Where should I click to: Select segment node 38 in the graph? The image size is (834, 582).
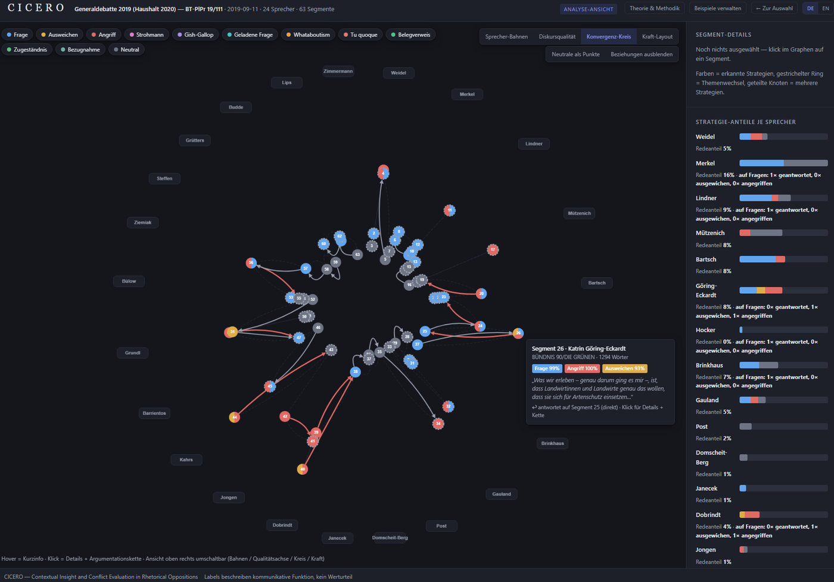[356, 372]
